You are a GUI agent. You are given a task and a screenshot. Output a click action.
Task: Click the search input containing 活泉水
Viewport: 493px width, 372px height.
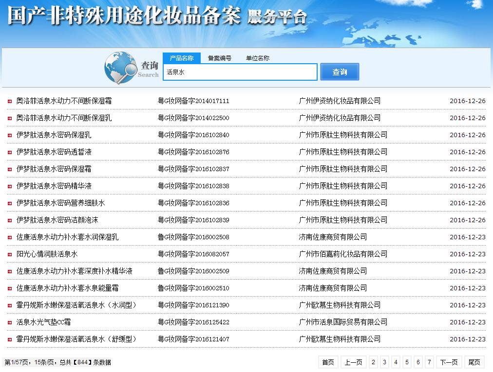(x=240, y=72)
